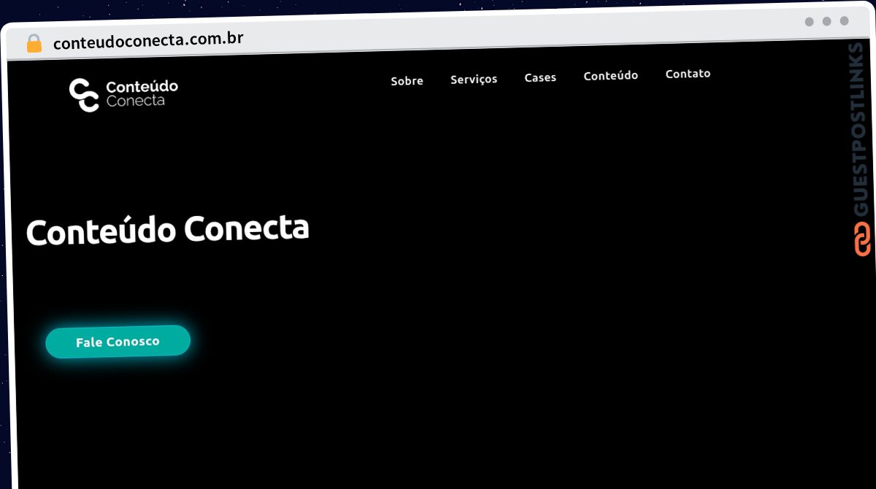
Task: Click the Fale Conosco button
Action: coord(118,342)
